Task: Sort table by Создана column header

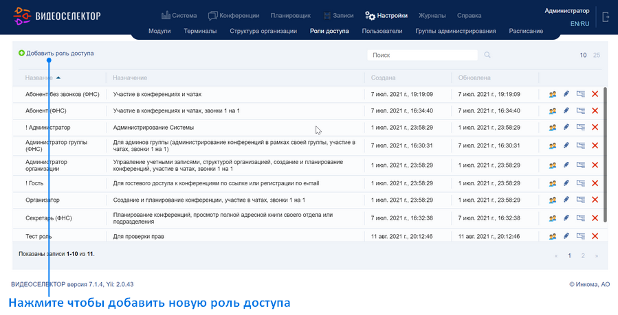Action: 383,78
